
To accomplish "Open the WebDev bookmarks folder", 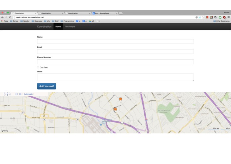I will (x=25, y=21).
